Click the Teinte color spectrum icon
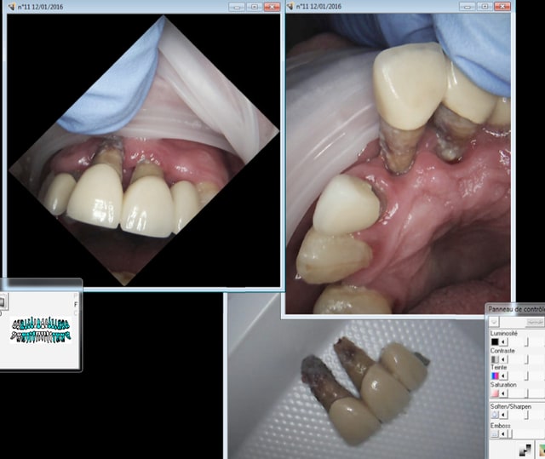545x459 pixels. (495, 376)
